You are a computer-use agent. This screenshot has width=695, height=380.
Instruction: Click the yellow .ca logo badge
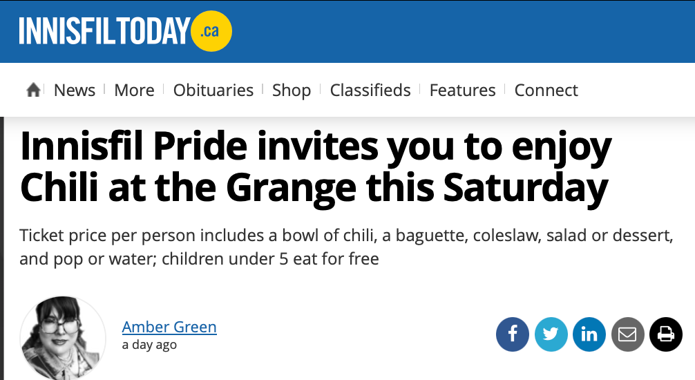[211, 32]
